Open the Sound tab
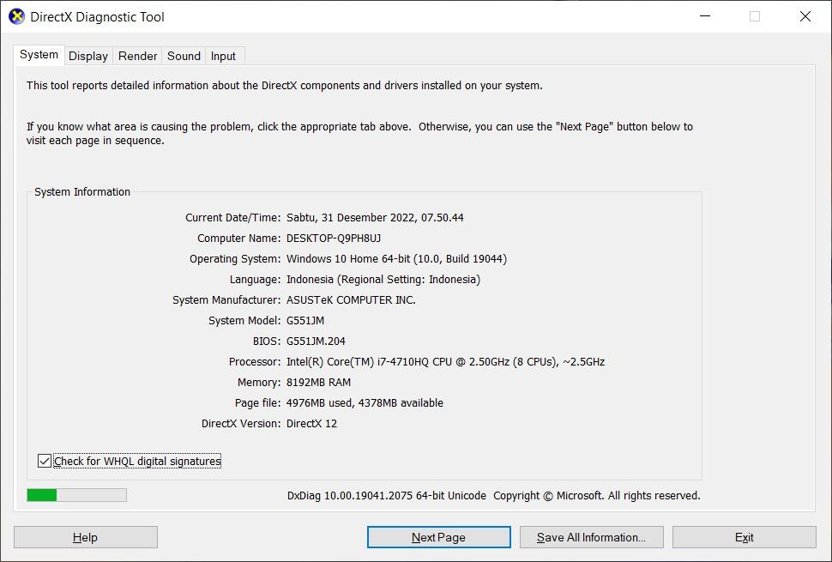The width and height of the screenshot is (832, 562). 184,57
